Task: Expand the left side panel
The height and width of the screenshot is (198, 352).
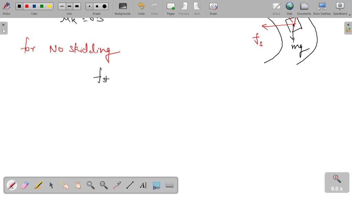Action: 3,28
